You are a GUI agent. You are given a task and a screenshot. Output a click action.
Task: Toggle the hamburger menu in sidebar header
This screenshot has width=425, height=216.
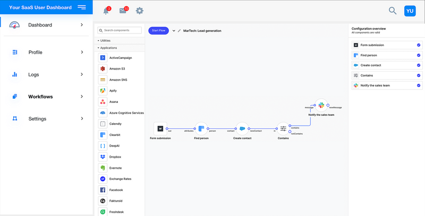(x=82, y=7)
